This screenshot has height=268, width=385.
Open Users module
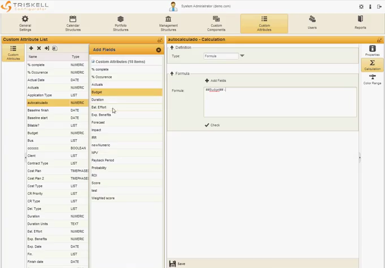(x=312, y=24)
